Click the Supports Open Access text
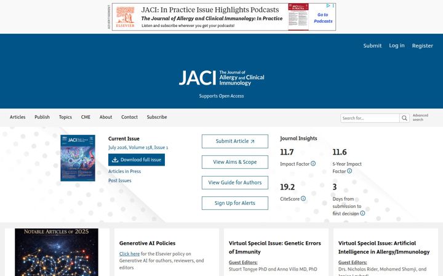 coord(221,96)
